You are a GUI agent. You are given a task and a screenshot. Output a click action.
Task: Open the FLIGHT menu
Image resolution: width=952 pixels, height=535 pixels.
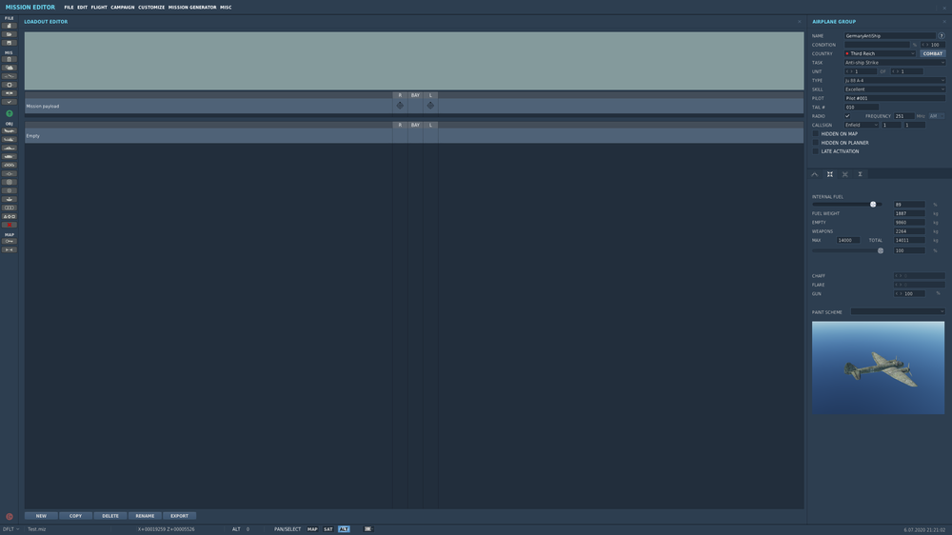(x=99, y=8)
